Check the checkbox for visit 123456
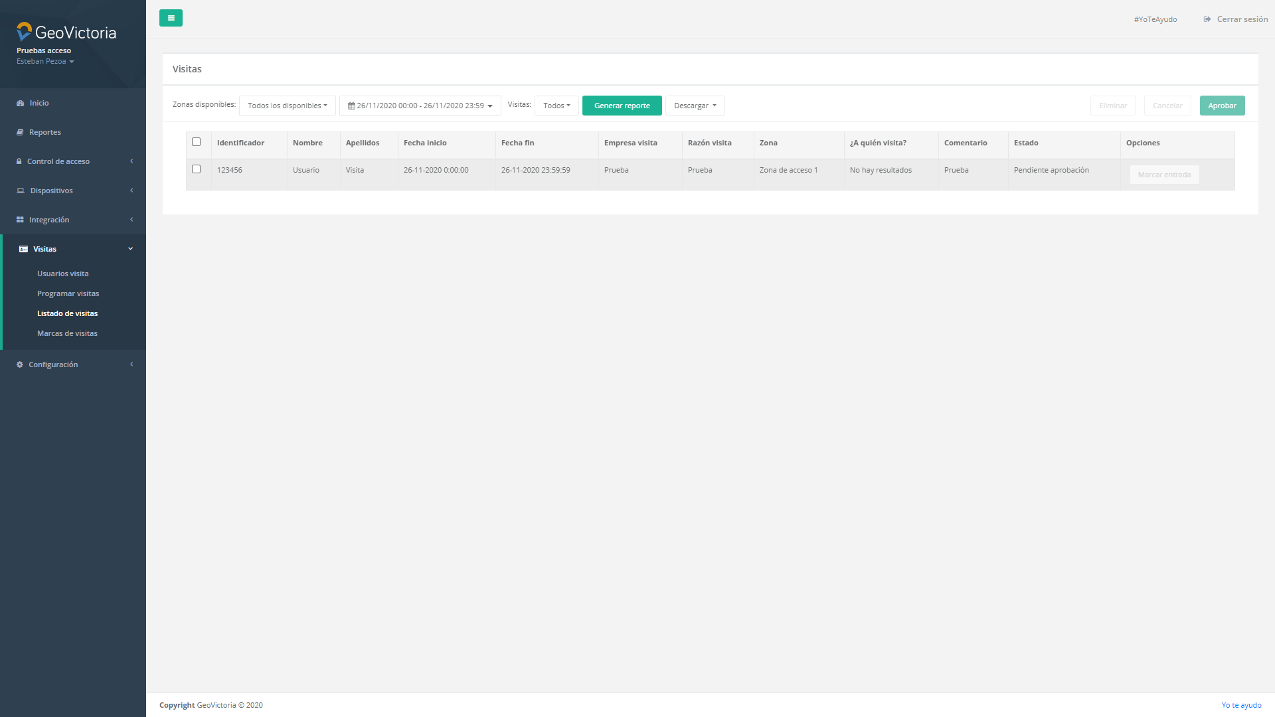The width and height of the screenshot is (1275, 717). (x=196, y=169)
